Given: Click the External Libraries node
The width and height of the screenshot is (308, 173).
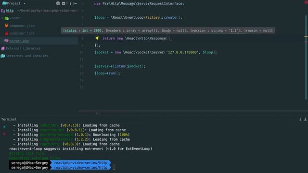Looking at the screenshot, I should point(23,48).
